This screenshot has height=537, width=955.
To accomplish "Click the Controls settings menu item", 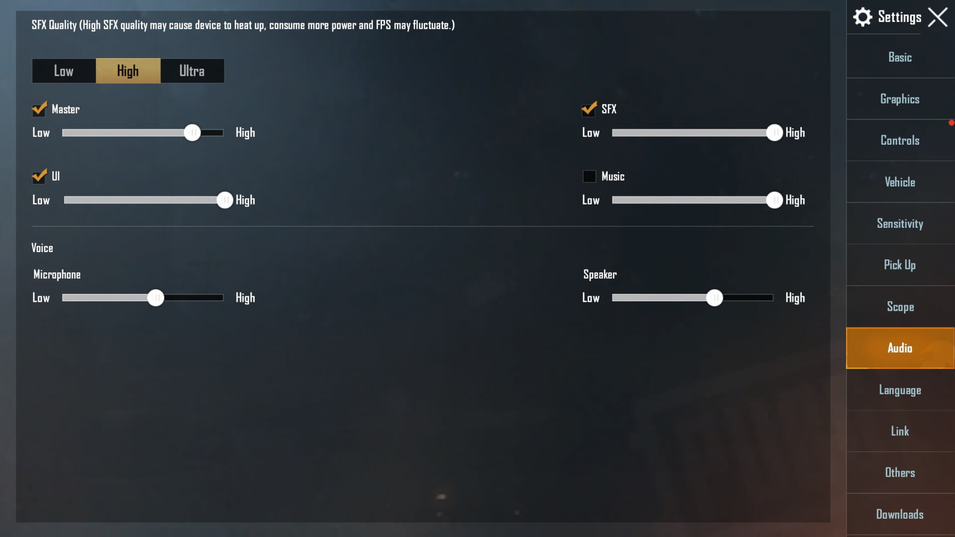I will click(899, 140).
